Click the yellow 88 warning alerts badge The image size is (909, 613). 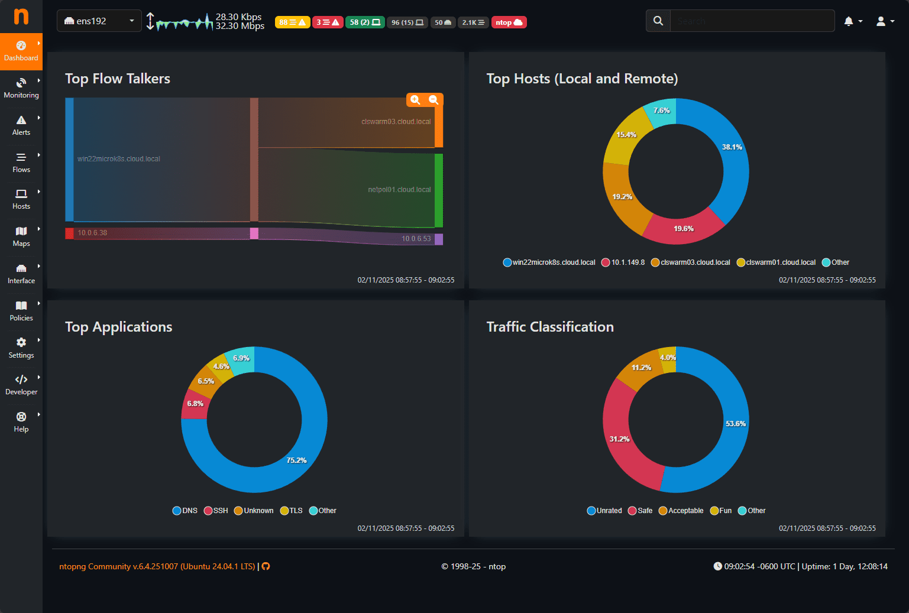(292, 22)
